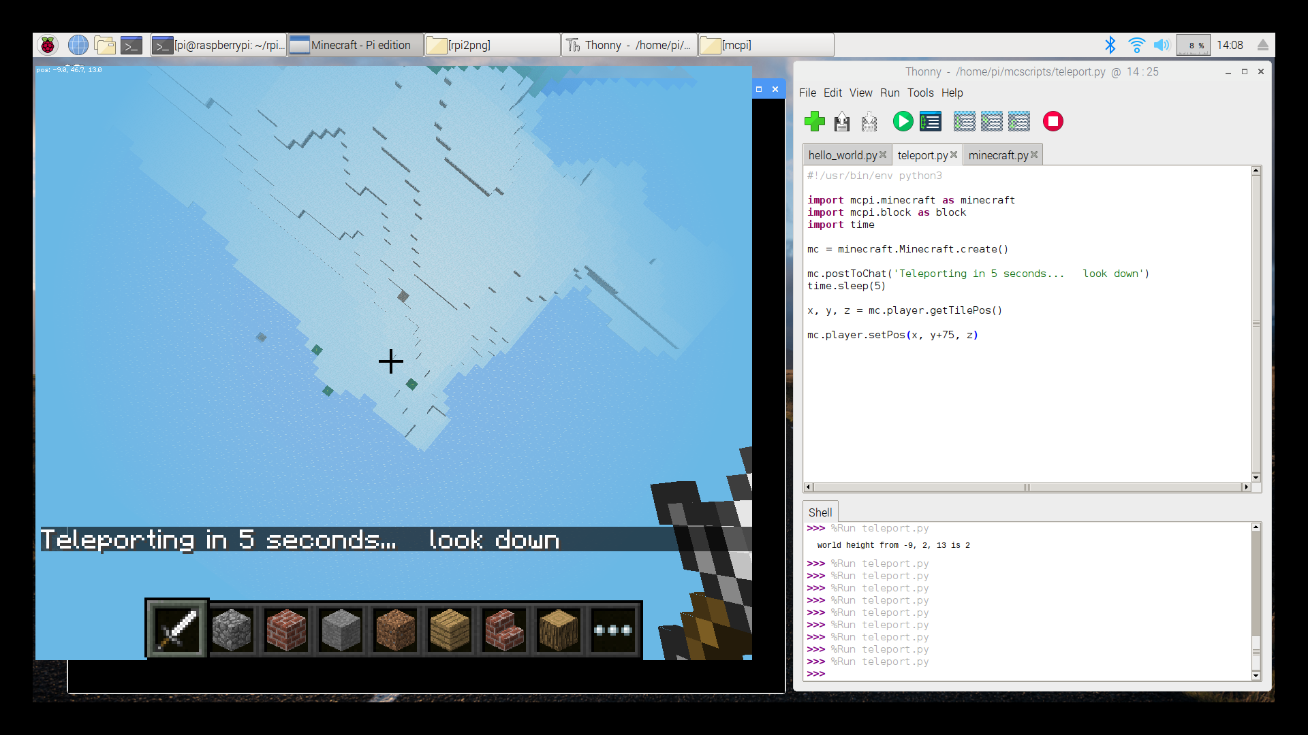
Task: Click the Minecraft - Pi edition taskbar button
Action: (355, 45)
